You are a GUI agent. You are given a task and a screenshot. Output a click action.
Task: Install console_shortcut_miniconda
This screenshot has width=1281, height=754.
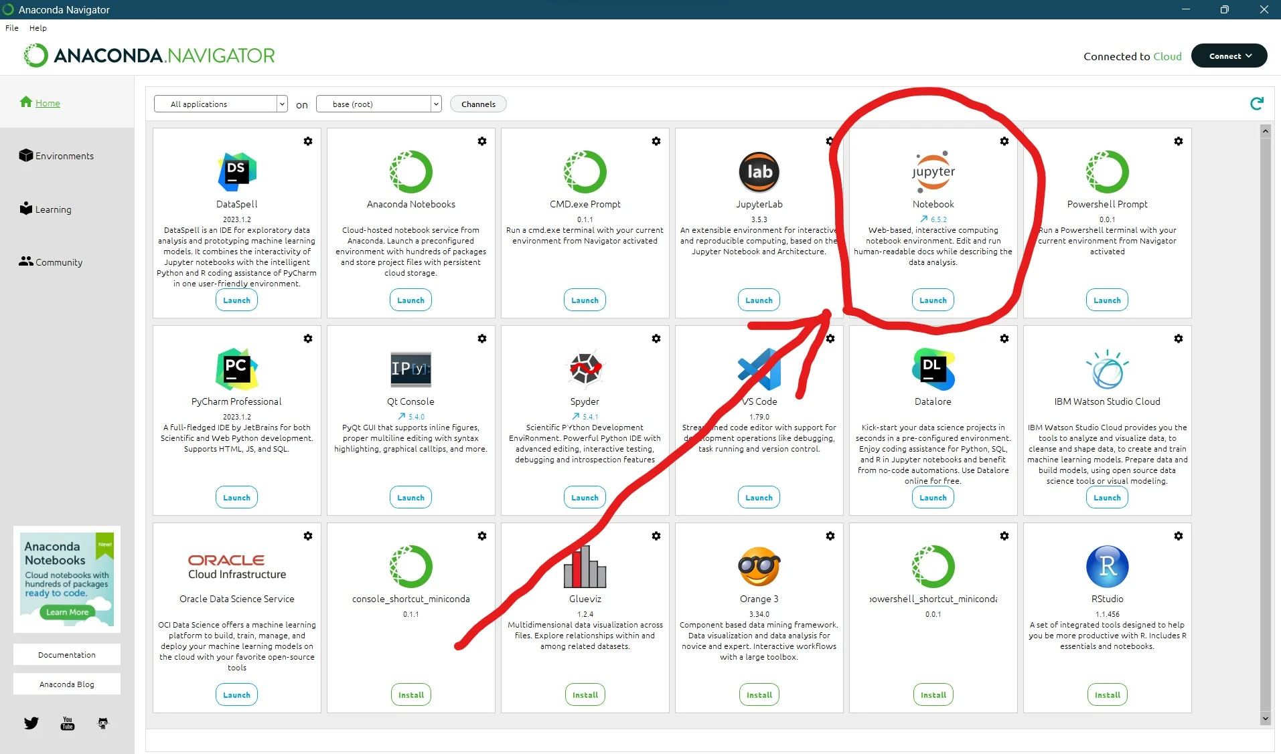coord(411,695)
